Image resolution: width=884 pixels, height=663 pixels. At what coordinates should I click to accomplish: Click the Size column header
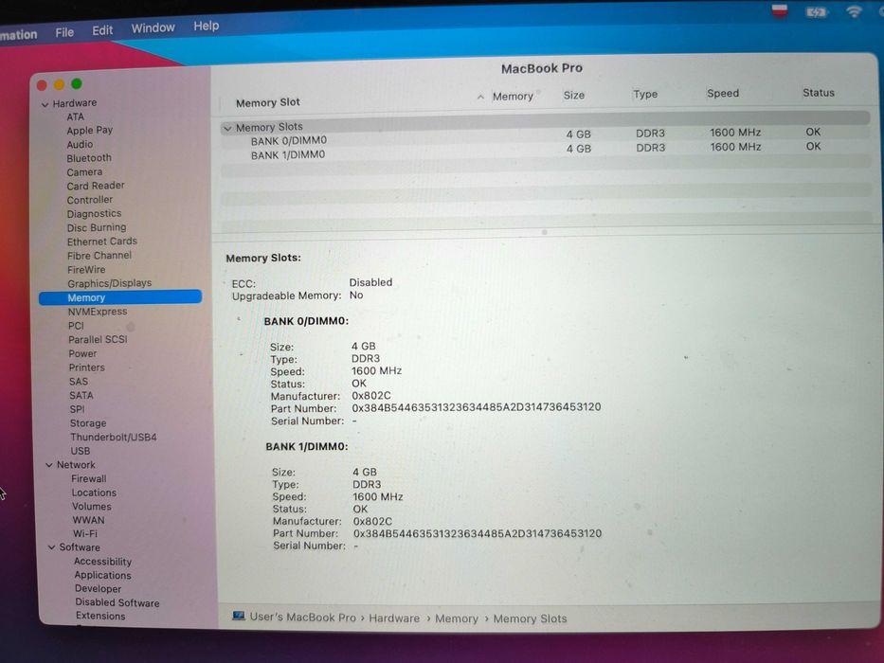[x=574, y=96]
